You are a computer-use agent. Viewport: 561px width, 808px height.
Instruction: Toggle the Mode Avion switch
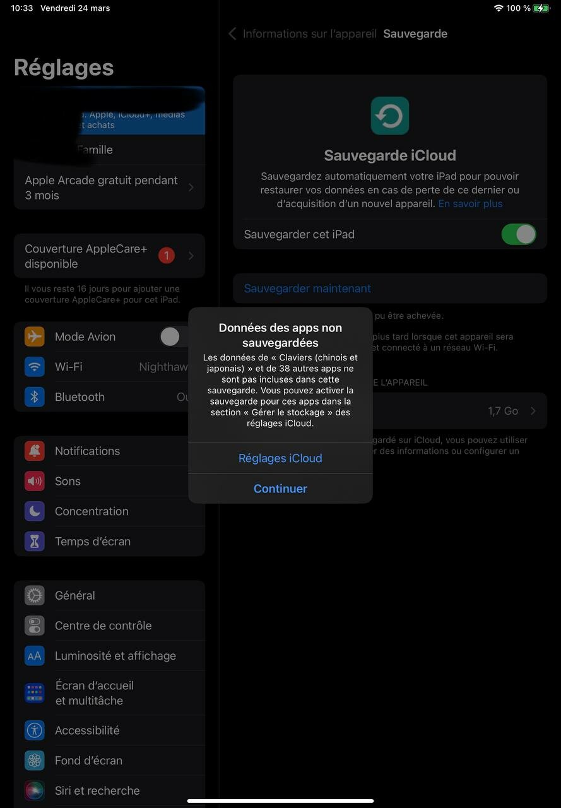pos(174,336)
